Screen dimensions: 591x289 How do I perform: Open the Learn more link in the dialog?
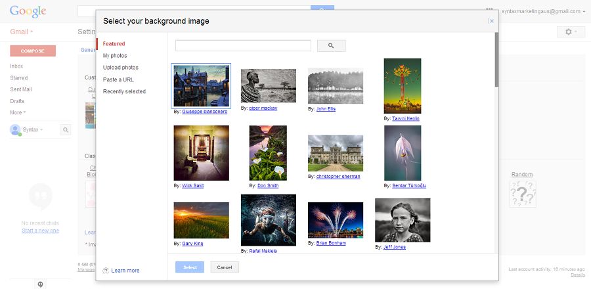point(125,271)
